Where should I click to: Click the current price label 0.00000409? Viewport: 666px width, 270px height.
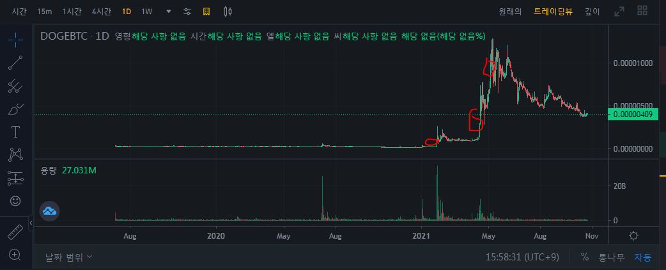coord(633,114)
